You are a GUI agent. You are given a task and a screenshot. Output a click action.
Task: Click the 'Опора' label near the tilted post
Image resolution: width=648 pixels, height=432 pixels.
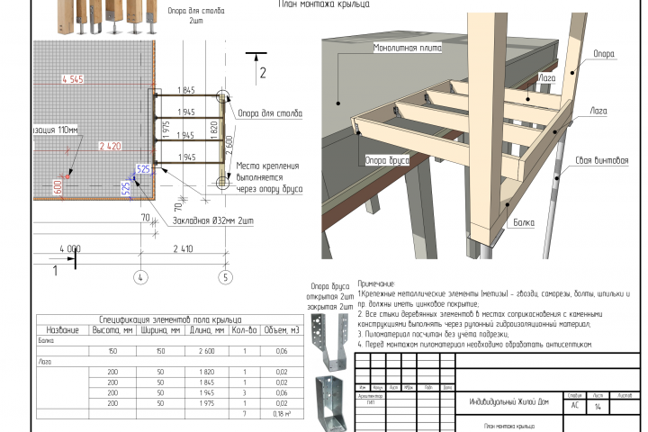pos(604,54)
